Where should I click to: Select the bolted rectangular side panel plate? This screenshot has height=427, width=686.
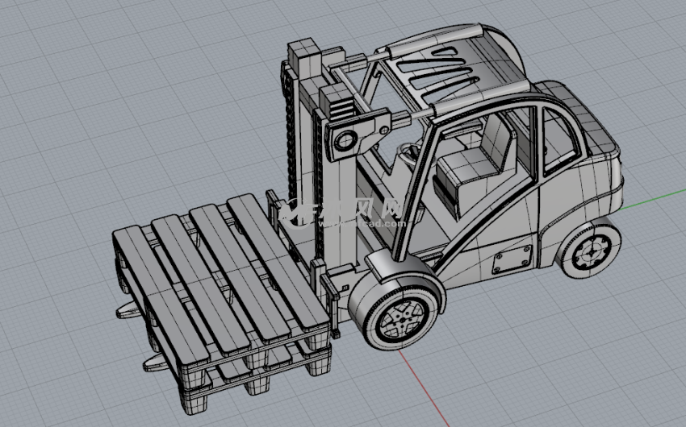coord(509,260)
